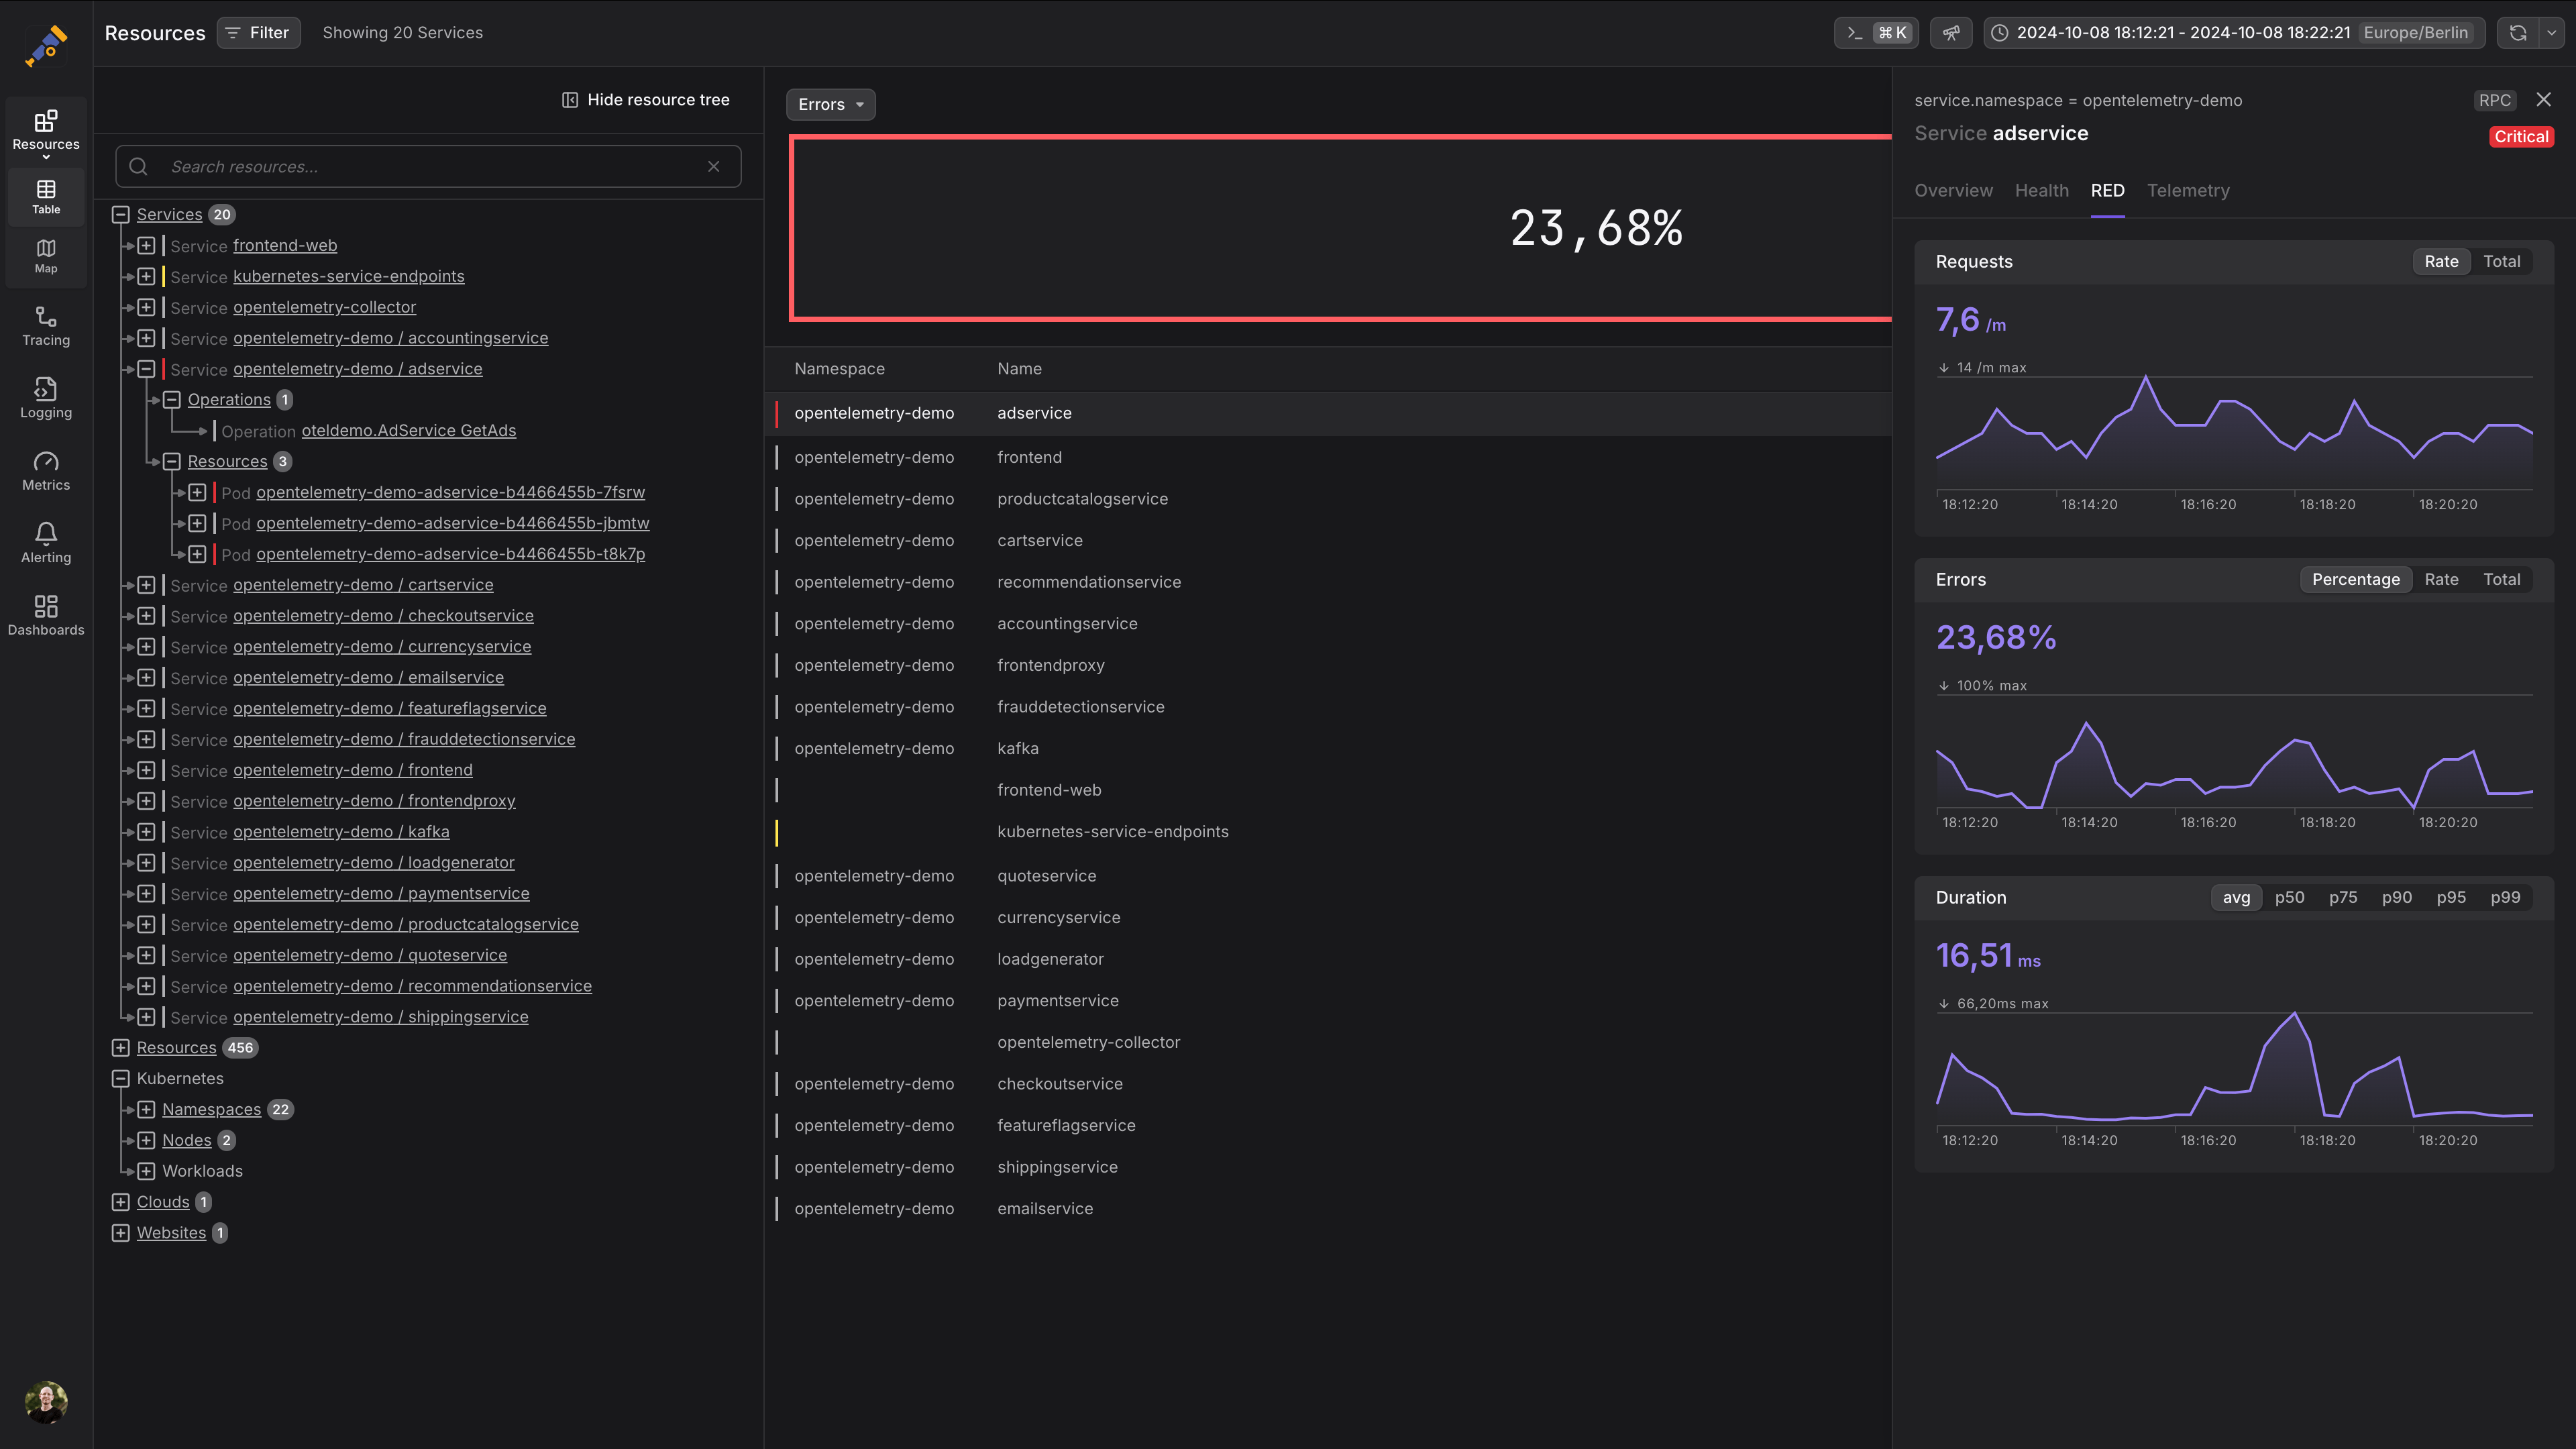Collapse the adservice service node
This screenshot has width=2576, height=1449.
146,369
